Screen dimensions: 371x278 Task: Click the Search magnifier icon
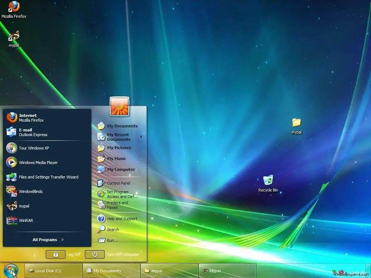pos(101,229)
